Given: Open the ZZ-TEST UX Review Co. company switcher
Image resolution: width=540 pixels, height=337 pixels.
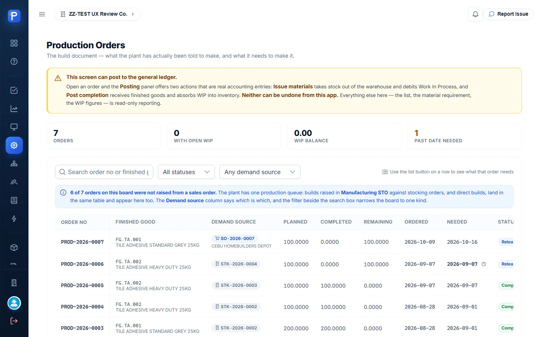Looking at the screenshot, I should coord(97,14).
